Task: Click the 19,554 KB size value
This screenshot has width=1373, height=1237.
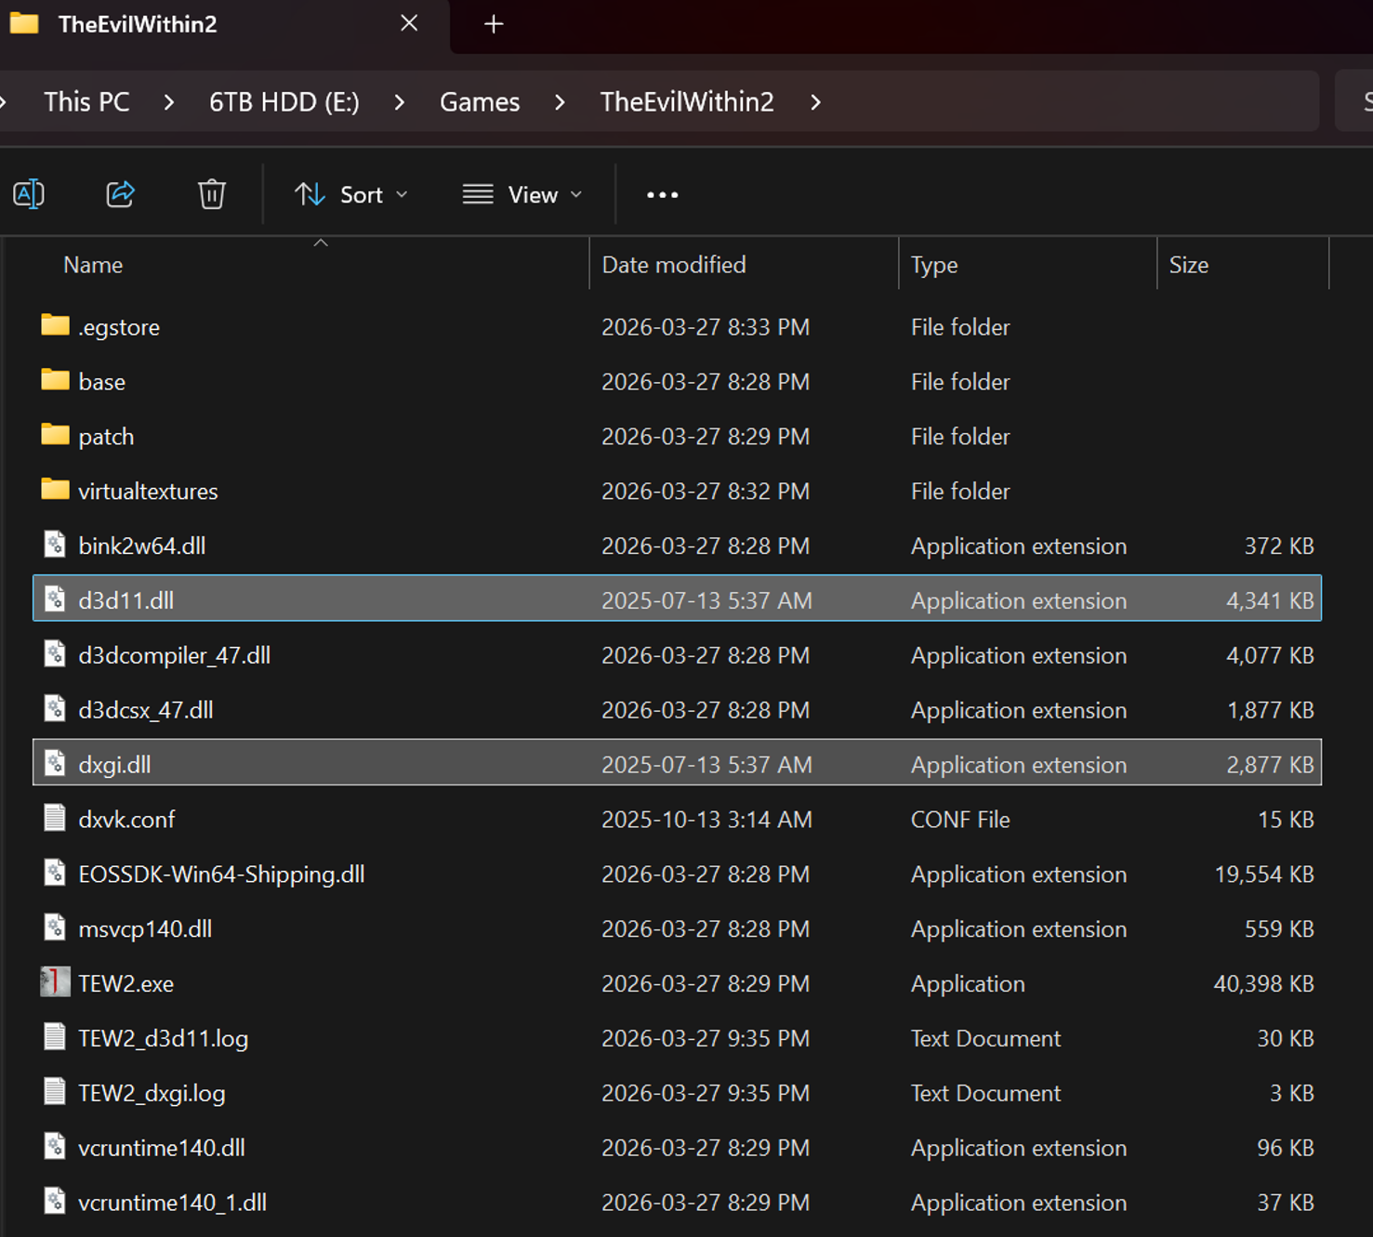Action: tap(1264, 875)
